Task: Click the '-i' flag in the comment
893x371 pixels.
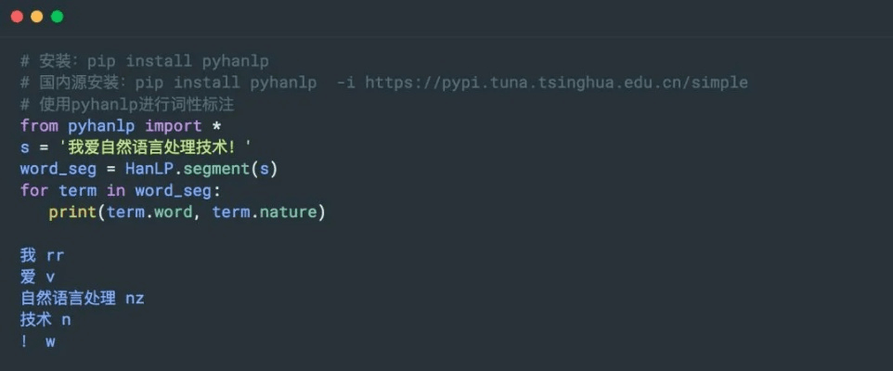Action: pos(345,83)
